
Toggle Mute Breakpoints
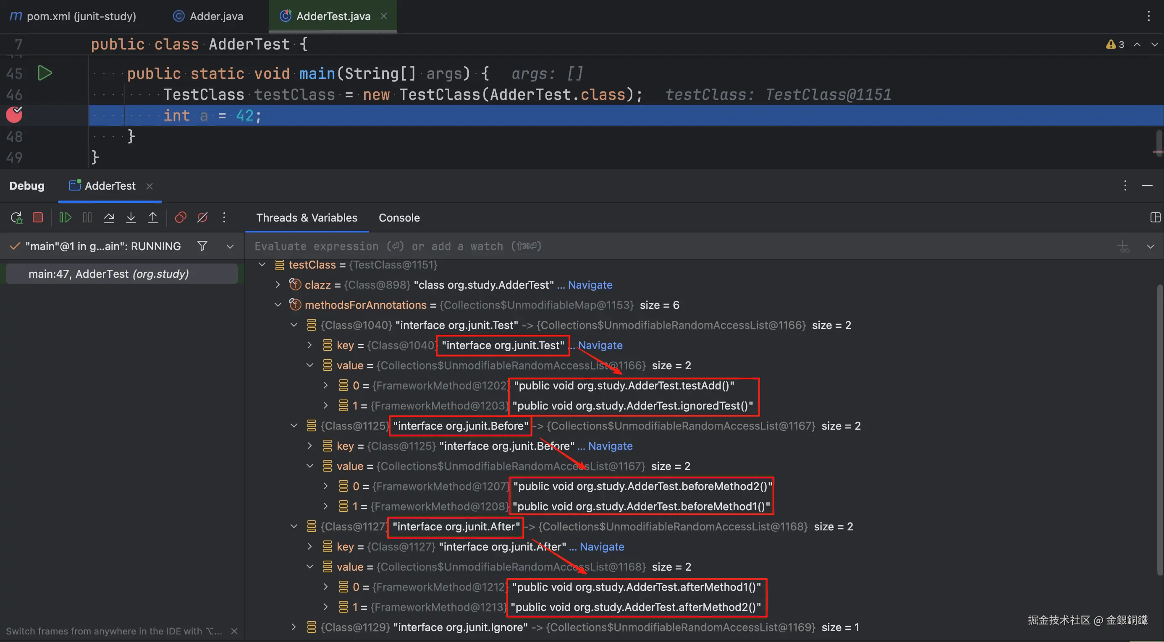[x=202, y=218]
